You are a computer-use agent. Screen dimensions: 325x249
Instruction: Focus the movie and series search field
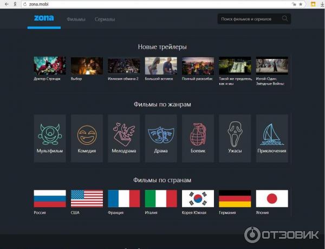tap(249, 19)
